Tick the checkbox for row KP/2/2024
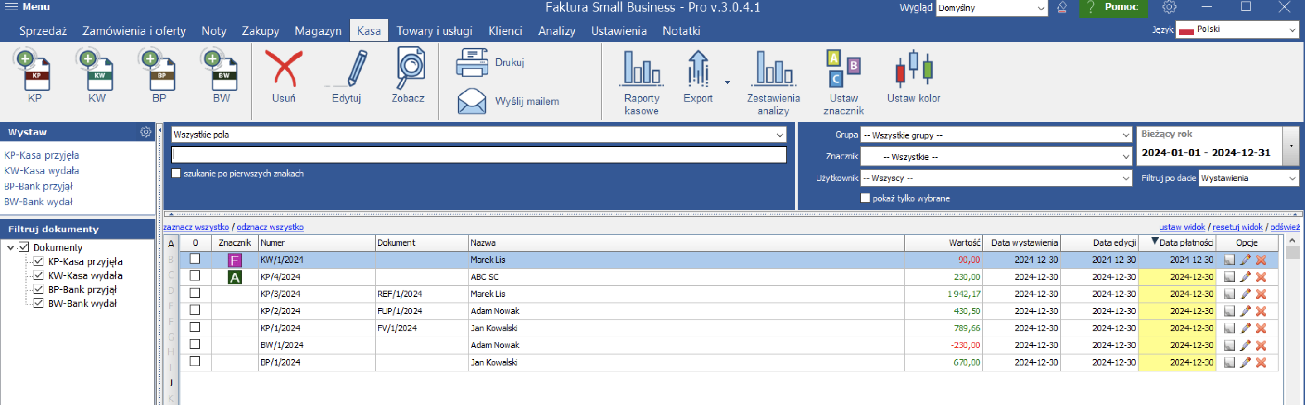Viewport: 1305px width, 405px height. pyautogui.click(x=194, y=310)
